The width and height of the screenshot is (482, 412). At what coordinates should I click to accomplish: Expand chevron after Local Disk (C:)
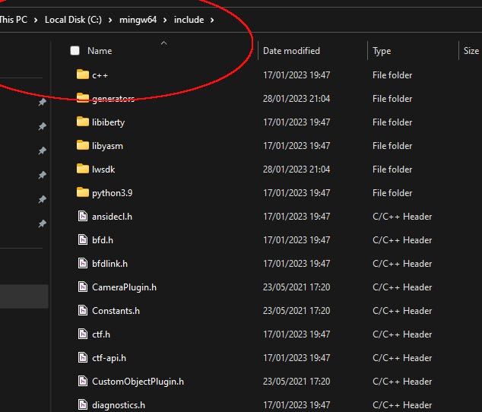[110, 21]
